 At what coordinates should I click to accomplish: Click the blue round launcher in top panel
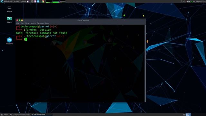click(38, 1)
